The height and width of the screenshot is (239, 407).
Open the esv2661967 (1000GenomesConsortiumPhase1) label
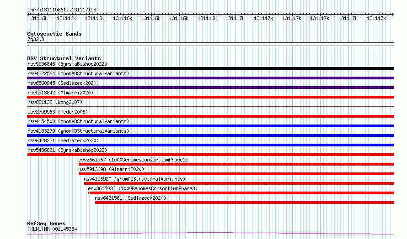point(133,160)
